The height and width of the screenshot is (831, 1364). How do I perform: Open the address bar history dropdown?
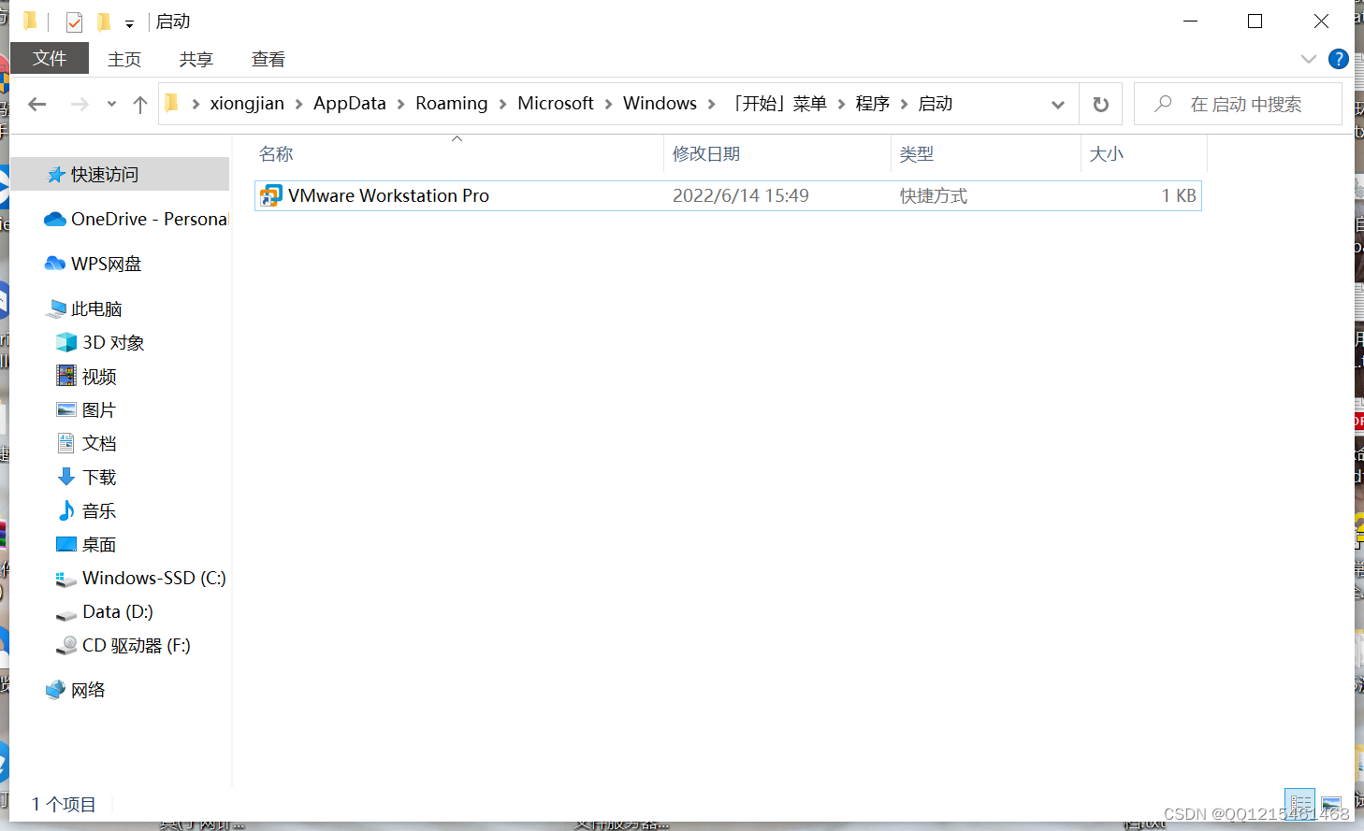(1058, 104)
